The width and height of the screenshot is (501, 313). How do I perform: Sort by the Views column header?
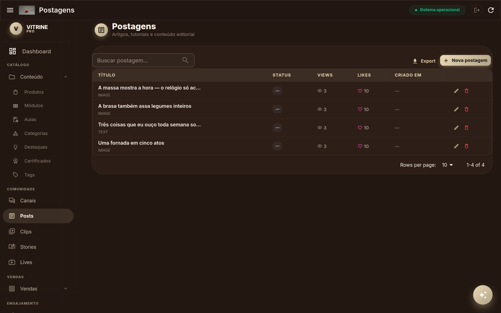coord(325,75)
